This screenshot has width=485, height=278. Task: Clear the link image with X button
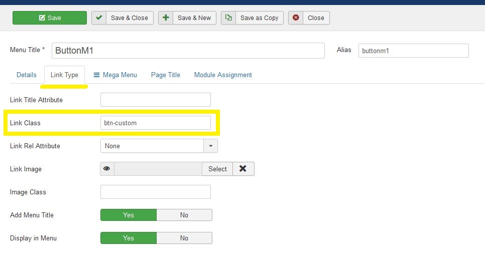243,169
